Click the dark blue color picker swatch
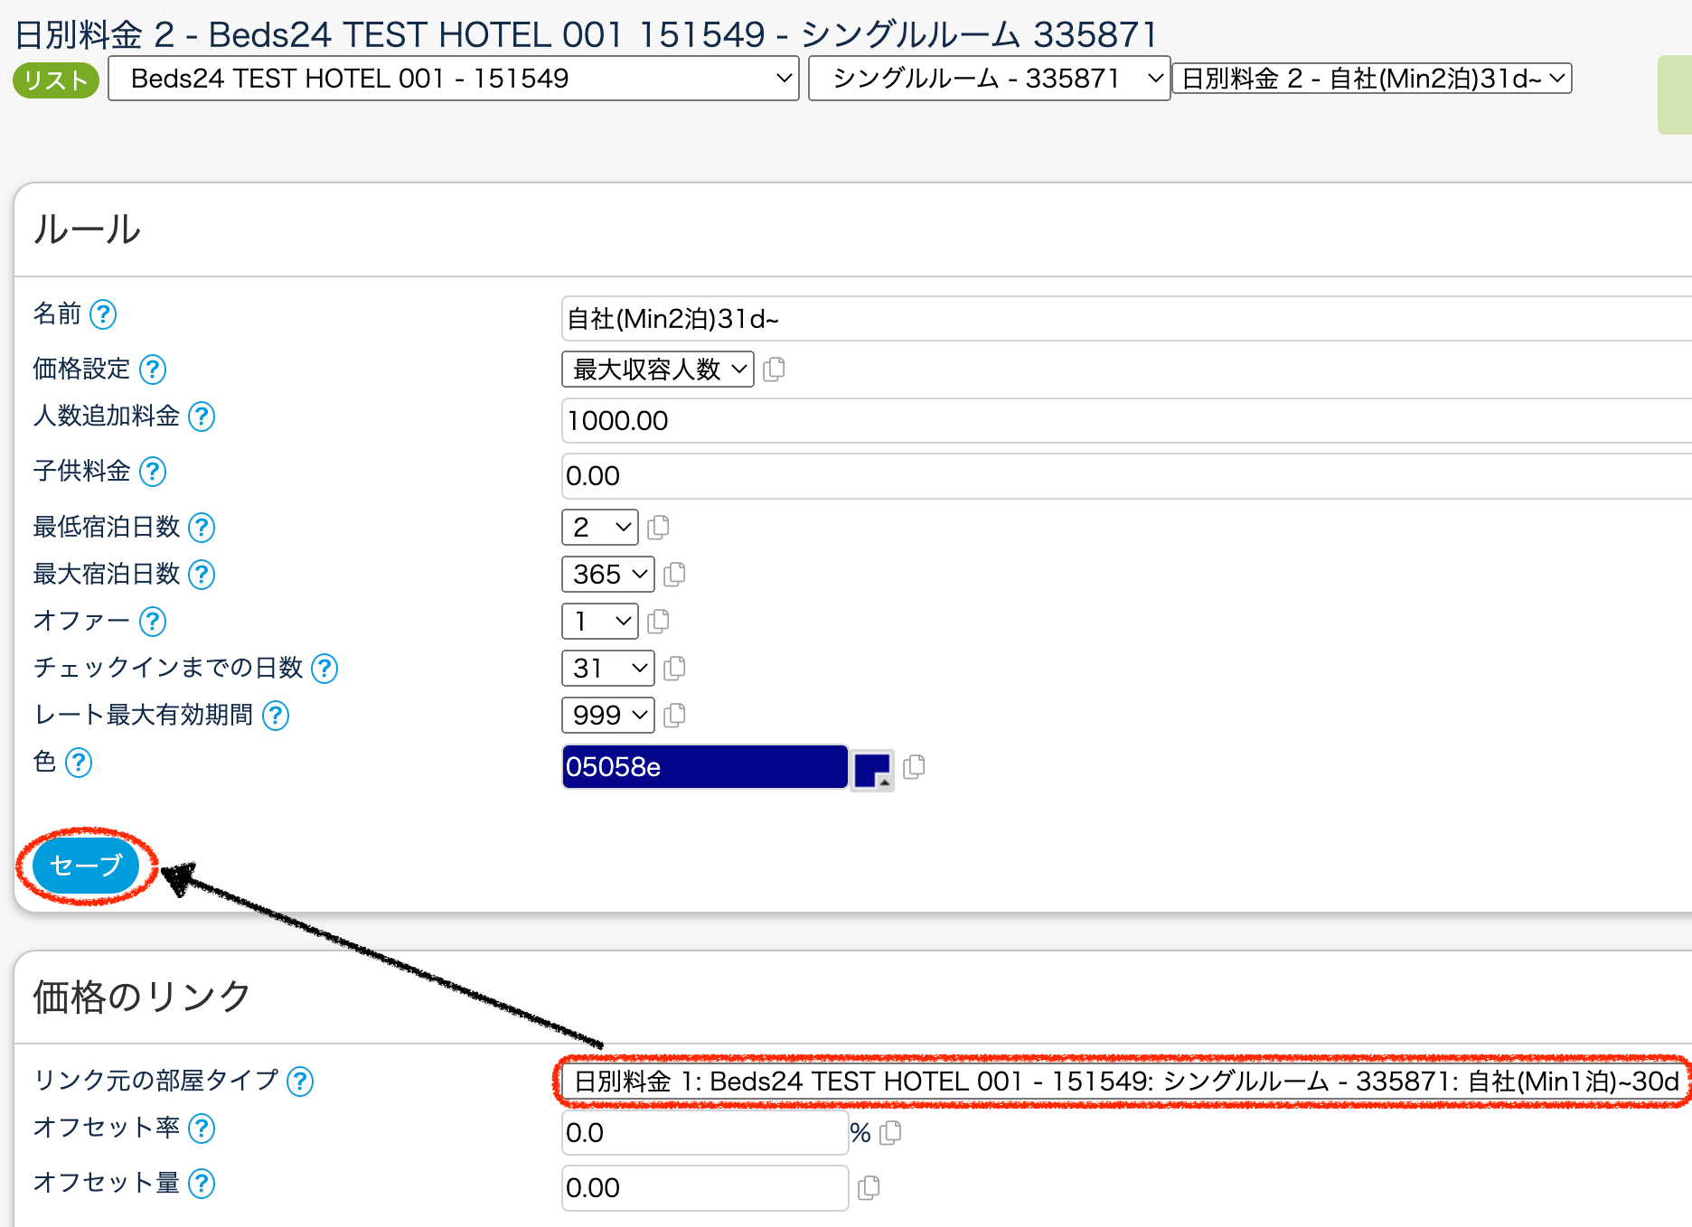 [x=872, y=769]
